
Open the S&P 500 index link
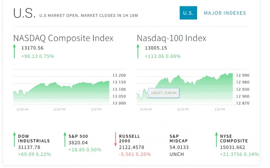(x=78, y=136)
